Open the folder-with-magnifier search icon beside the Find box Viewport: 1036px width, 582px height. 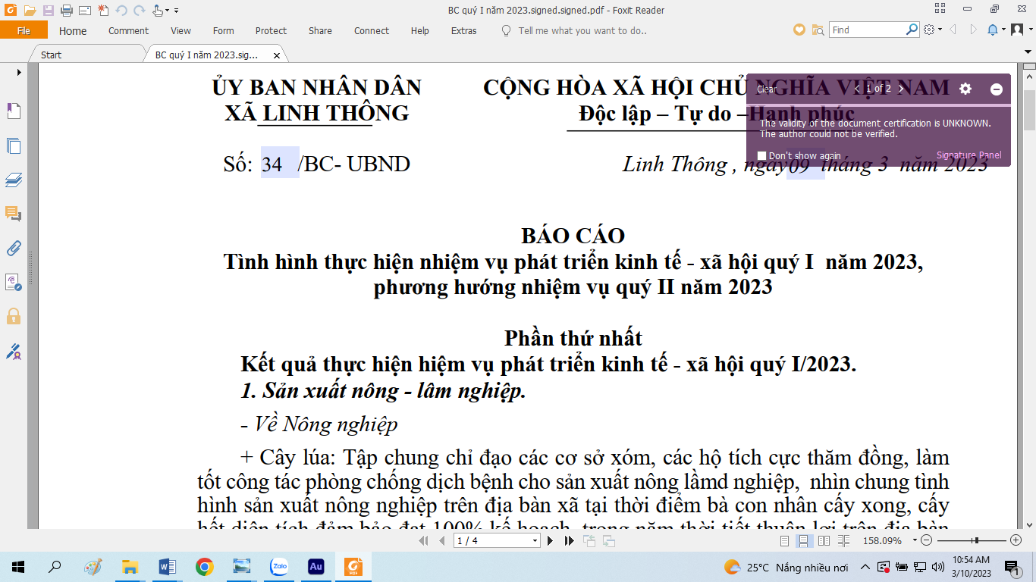click(x=818, y=30)
